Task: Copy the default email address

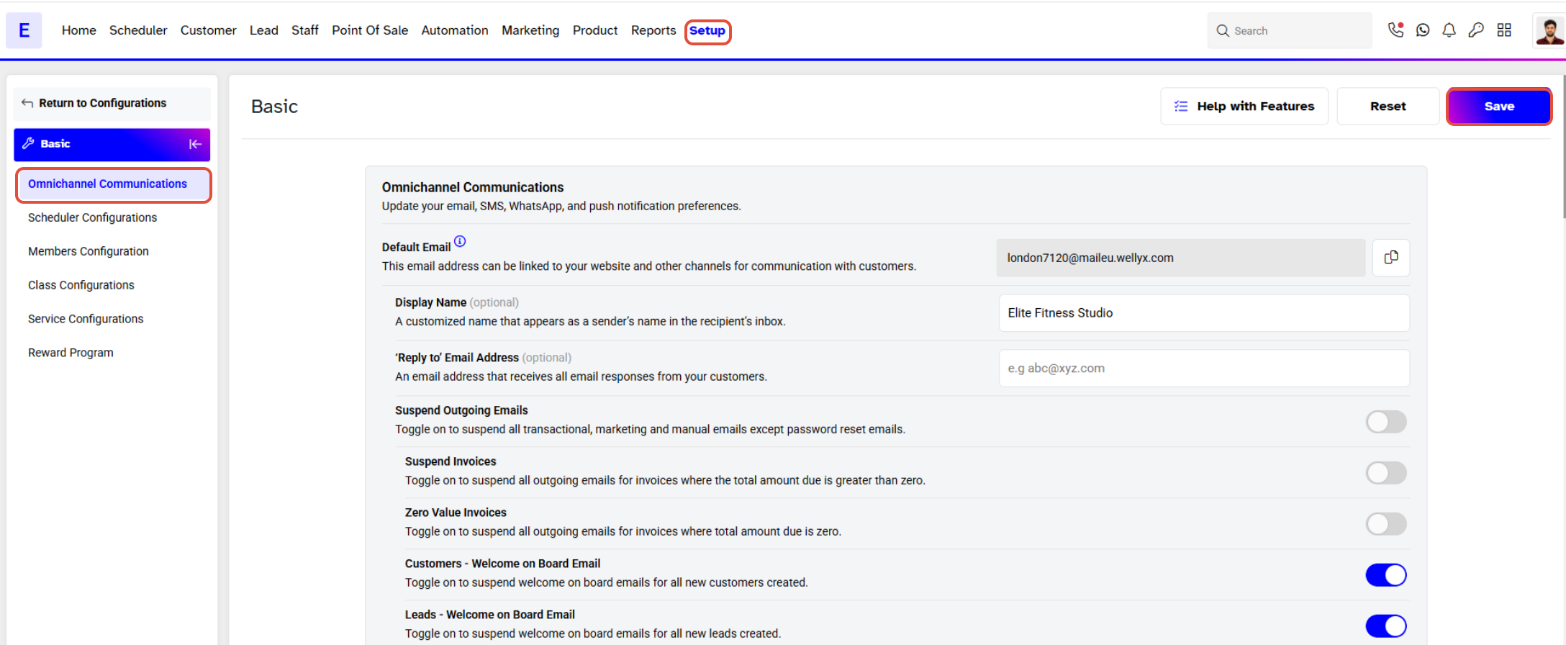Action: (1391, 258)
